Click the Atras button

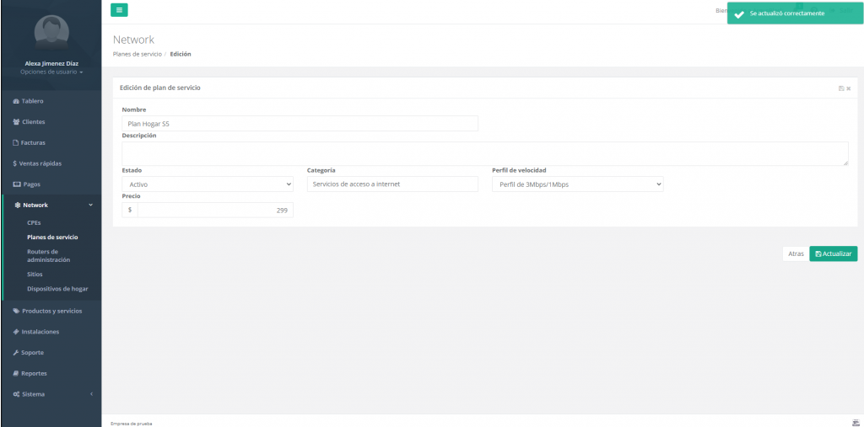coord(796,254)
